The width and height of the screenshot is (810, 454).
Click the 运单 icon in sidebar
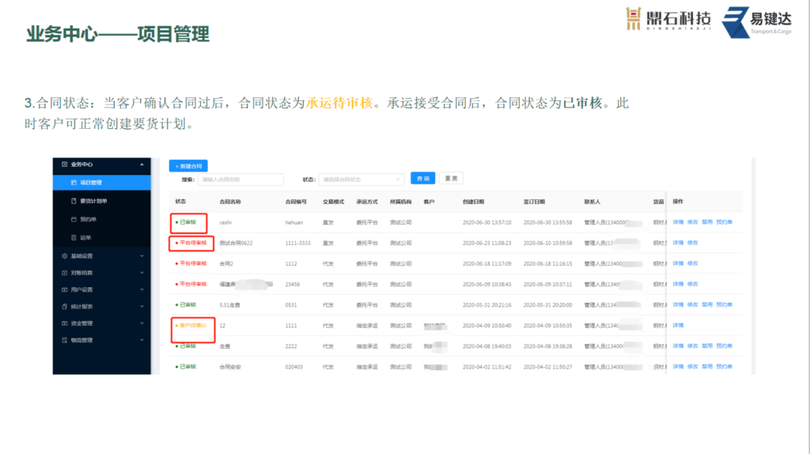(x=74, y=237)
